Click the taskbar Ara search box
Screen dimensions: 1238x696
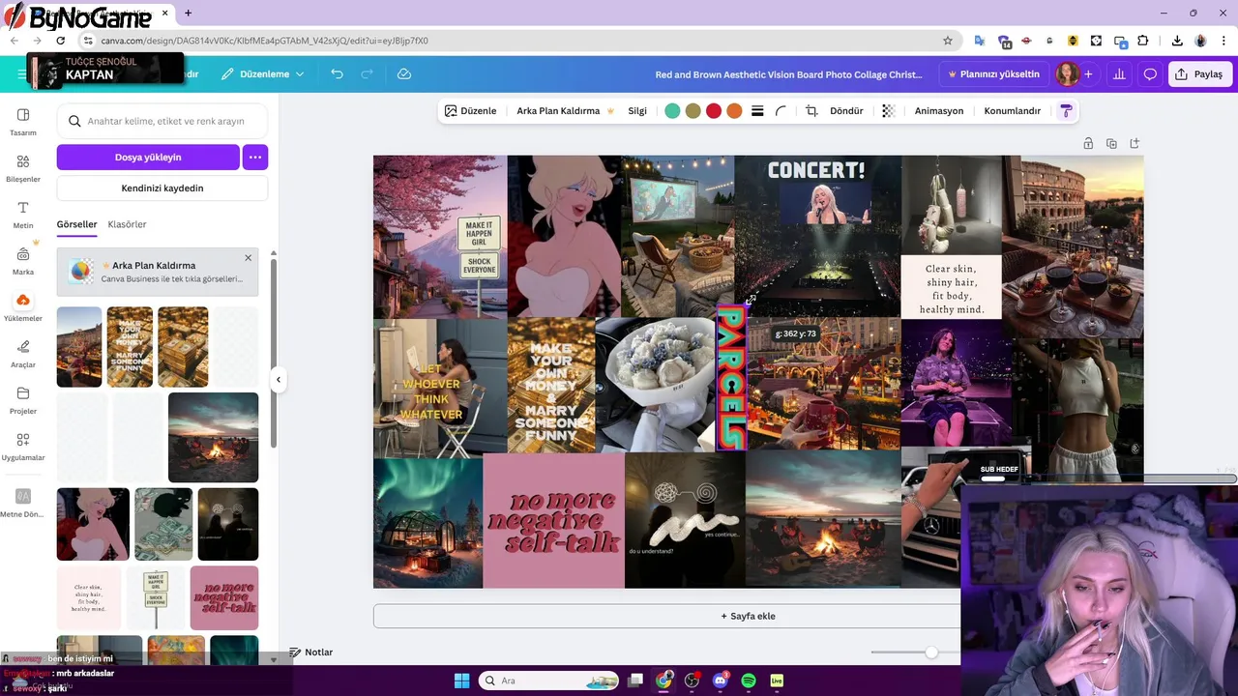tap(548, 681)
